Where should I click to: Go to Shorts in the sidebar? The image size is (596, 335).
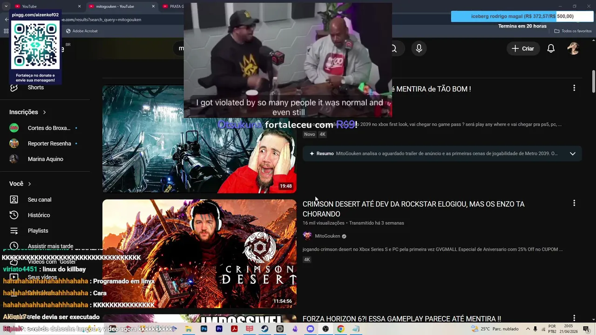click(x=35, y=87)
